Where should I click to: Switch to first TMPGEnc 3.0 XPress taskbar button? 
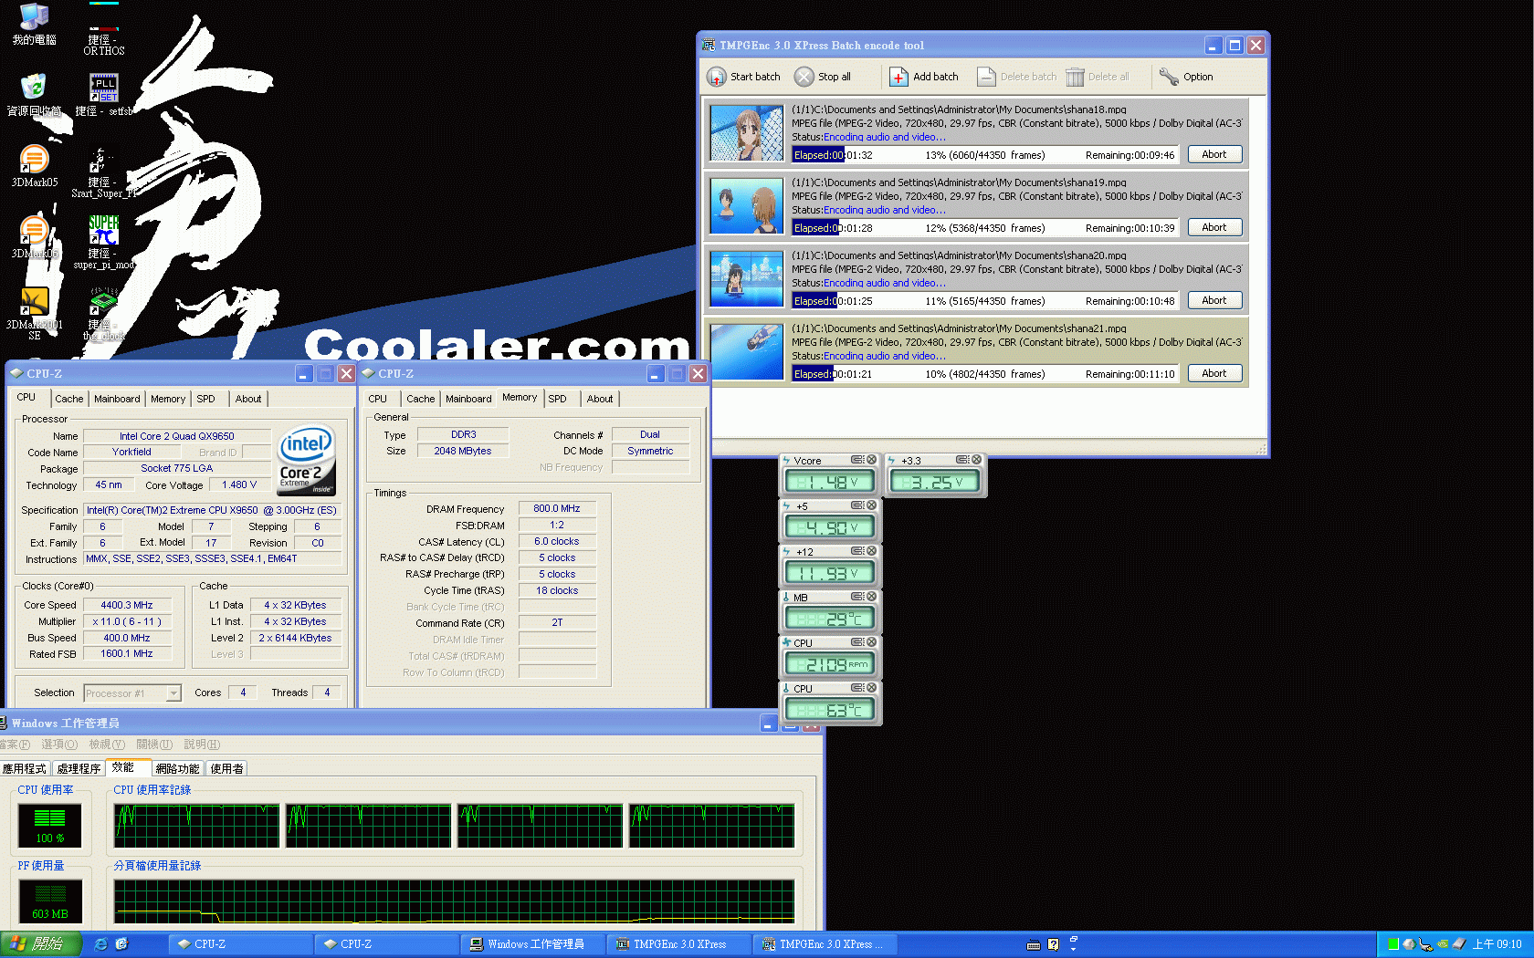pos(678,944)
